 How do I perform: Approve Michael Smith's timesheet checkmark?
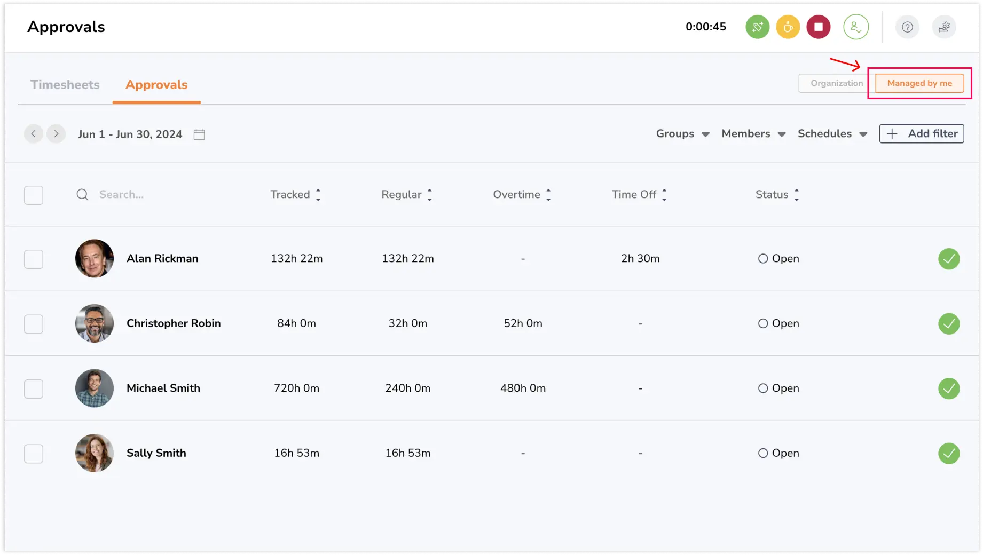click(x=949, y=388)
